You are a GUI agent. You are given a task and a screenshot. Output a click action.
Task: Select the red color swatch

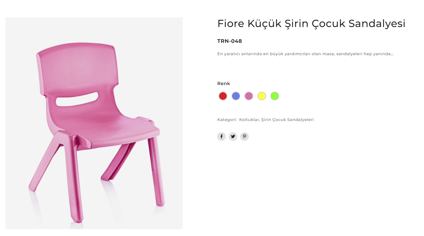pos(223,96)
